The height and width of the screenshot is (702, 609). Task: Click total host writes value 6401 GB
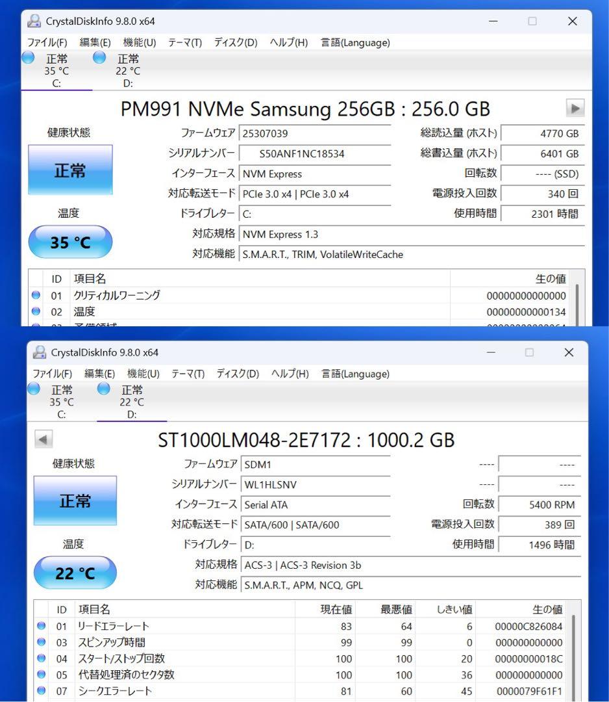pyautogui.click(x=543, y=153)
